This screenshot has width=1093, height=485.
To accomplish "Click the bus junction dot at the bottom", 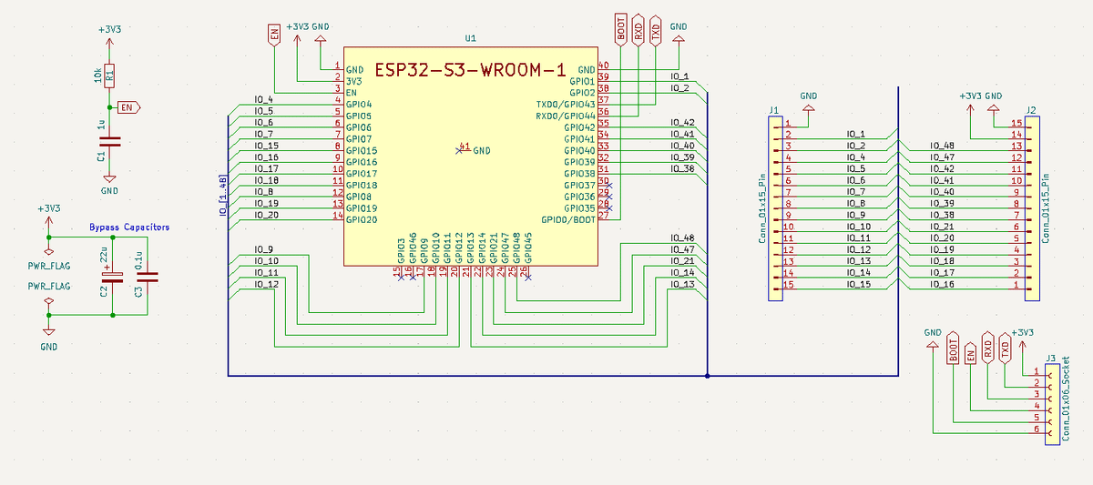I will point(708,376).
